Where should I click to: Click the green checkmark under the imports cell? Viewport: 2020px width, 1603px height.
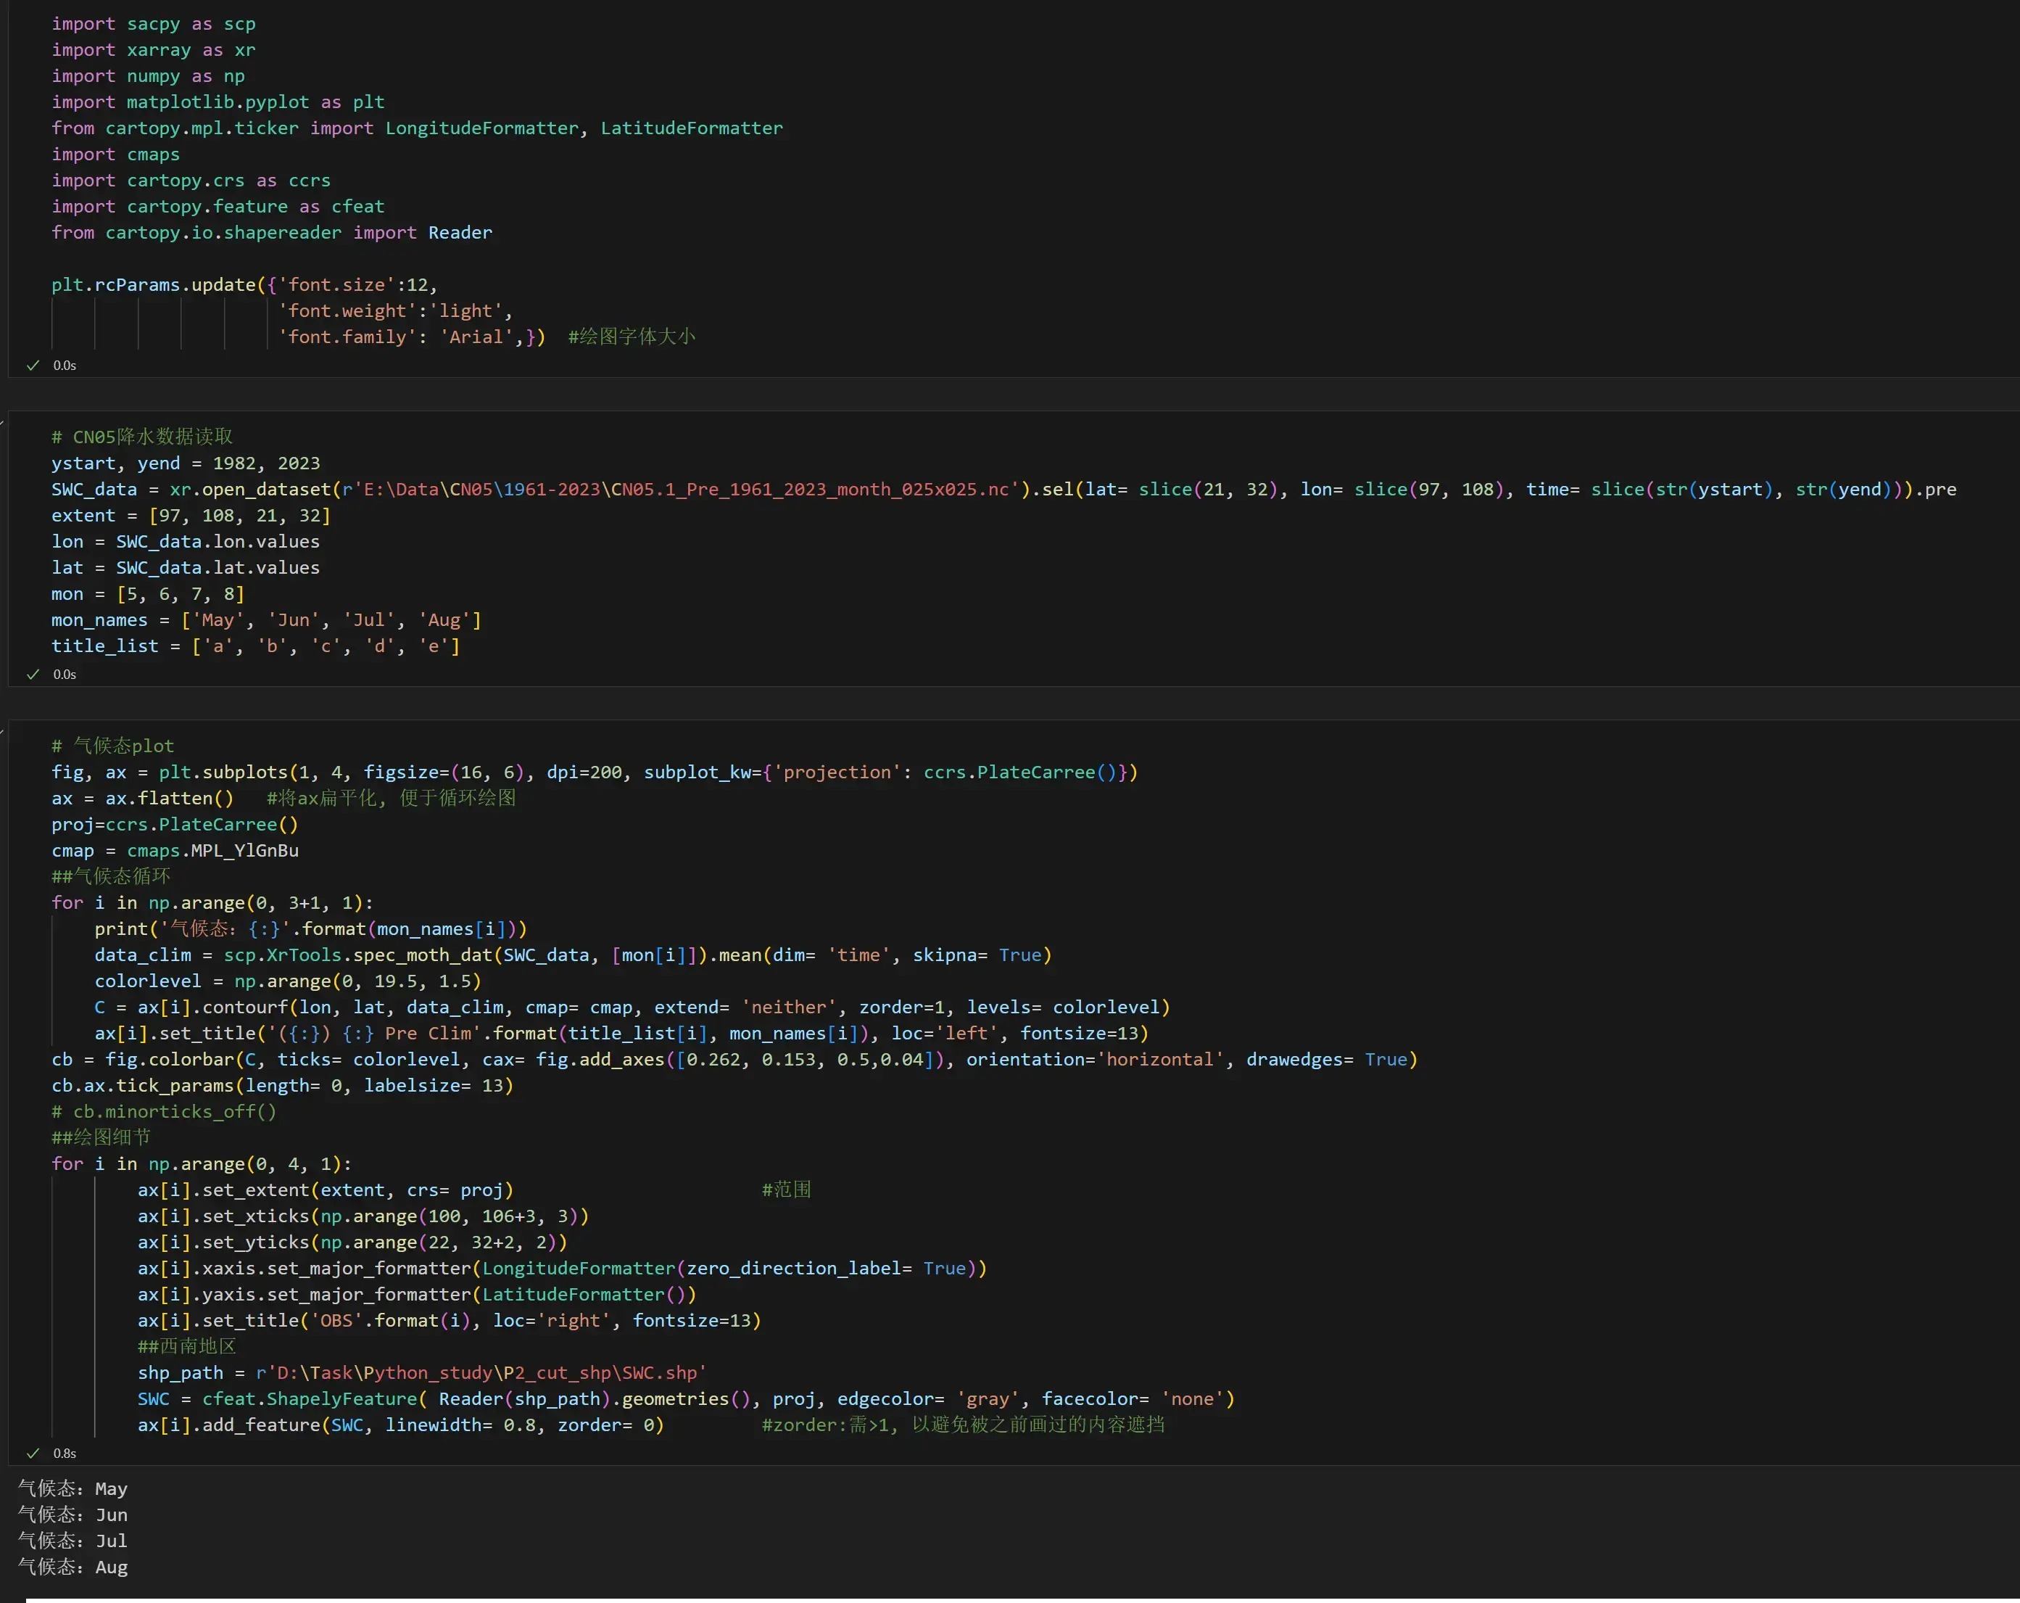(x=33, y=366)
